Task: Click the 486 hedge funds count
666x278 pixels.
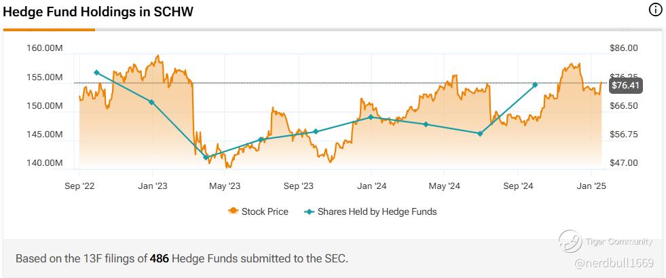Action: point(160,259)
